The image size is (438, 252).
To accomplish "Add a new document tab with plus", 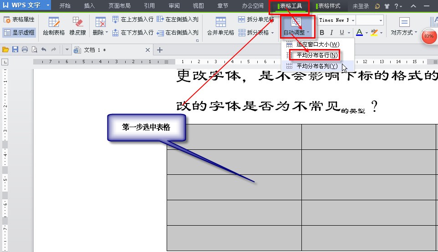I will coord(159,50).
